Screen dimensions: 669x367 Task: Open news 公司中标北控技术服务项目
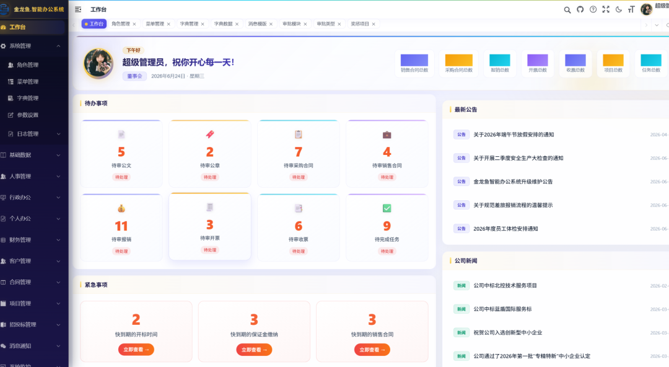tap(505, 285)
